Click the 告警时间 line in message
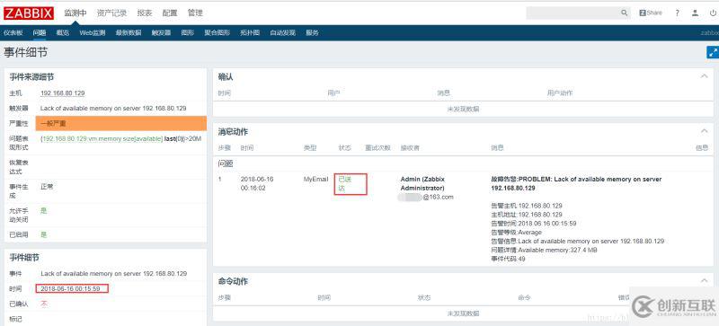The width and height of the screenshot is (719, 326). [x=534, y=224]
